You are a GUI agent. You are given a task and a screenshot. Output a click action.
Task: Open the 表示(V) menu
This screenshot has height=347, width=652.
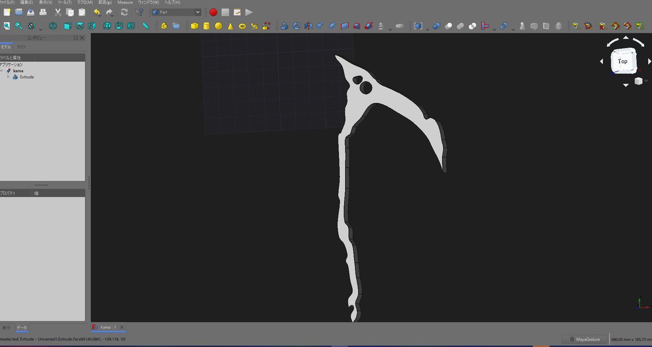coord(46,2)
